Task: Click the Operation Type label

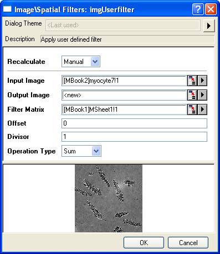Action: pos(32,151)
